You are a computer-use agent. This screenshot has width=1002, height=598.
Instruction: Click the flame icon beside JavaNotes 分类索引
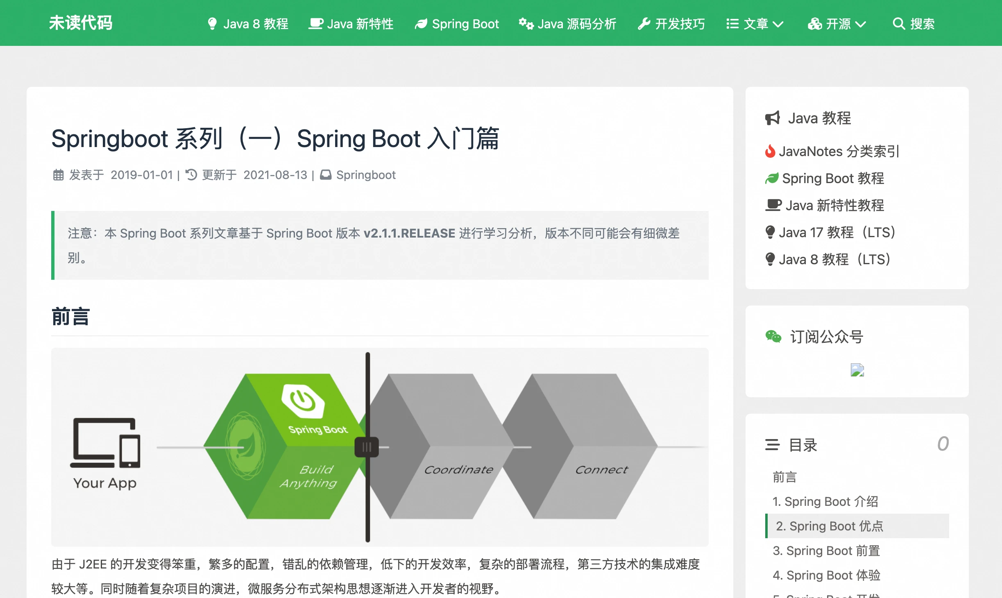tap(770, 151)
